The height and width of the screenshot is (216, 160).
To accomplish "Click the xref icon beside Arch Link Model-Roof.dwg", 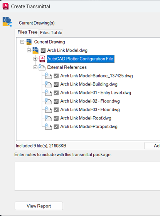I will pyautogui.click(x=49, y=118).
